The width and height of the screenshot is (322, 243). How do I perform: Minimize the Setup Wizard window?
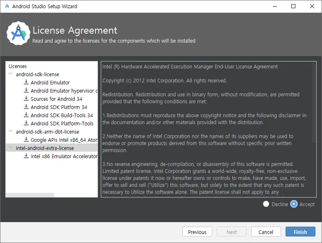275,6
